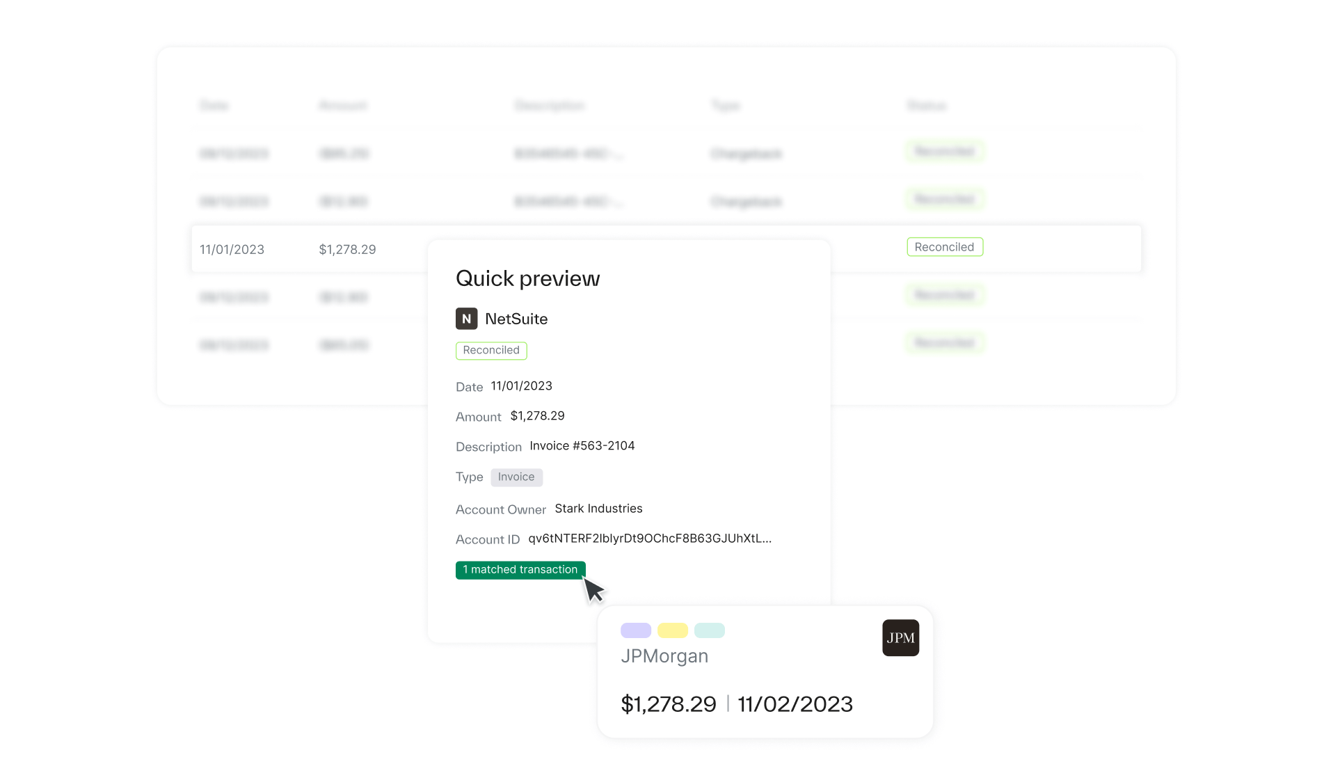The height and width of the screenshot is (771, 1333).
Task: Click the purple tag swatch
Action: 635,630
